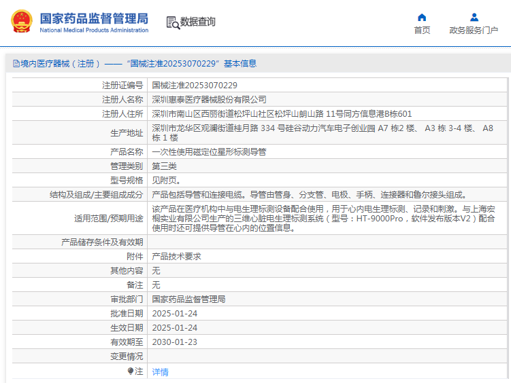Click the 附件 row label
511x383 pixels.
(135, 257)
